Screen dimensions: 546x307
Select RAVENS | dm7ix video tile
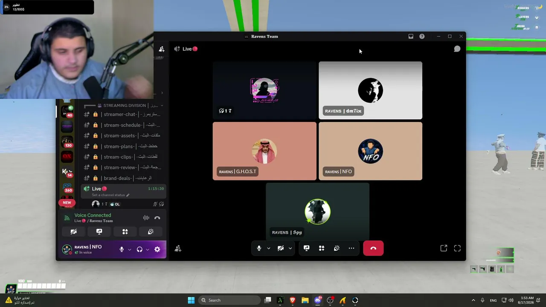(x=370, y=90)
